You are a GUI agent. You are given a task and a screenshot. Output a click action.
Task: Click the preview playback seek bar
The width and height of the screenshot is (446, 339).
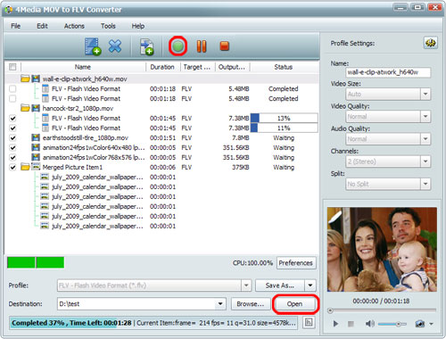click(x=382, y=310)
